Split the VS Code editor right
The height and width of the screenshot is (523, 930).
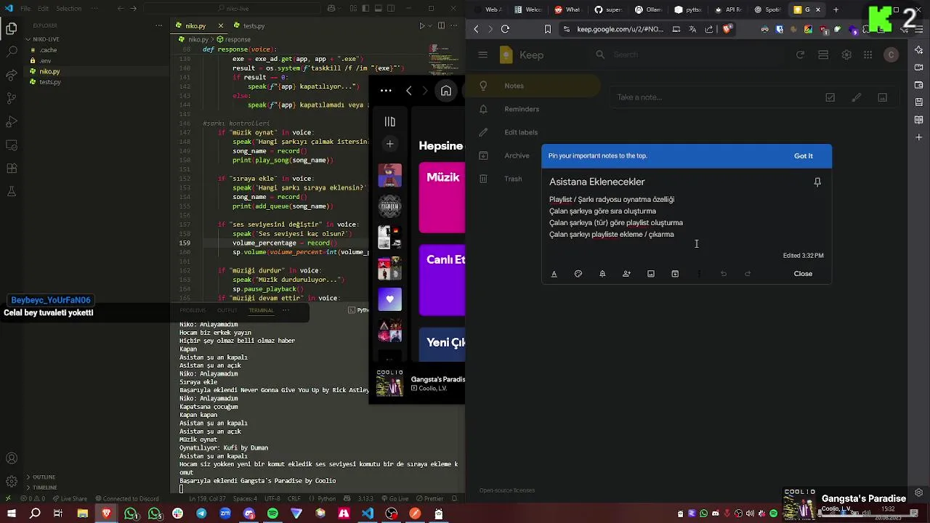[441, 26]
